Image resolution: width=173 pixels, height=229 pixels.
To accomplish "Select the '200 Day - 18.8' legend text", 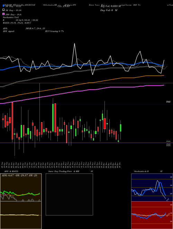I will [13, 15].
